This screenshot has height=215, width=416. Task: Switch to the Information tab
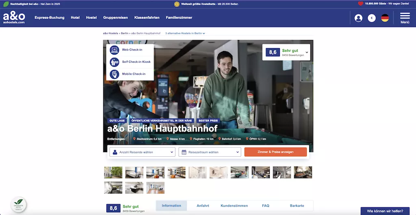(x=171, y=205)
